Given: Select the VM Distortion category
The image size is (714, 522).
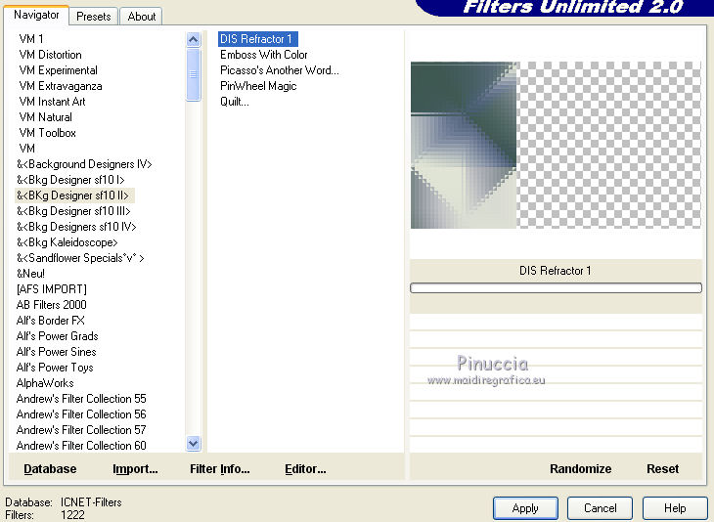Looking at the screenshot, I should coord(51,55).
